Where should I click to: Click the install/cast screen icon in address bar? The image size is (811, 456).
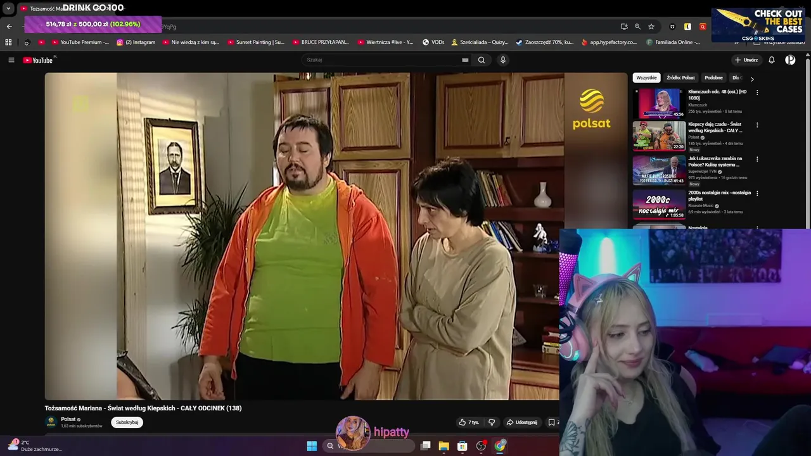click(x=624, y=27)
